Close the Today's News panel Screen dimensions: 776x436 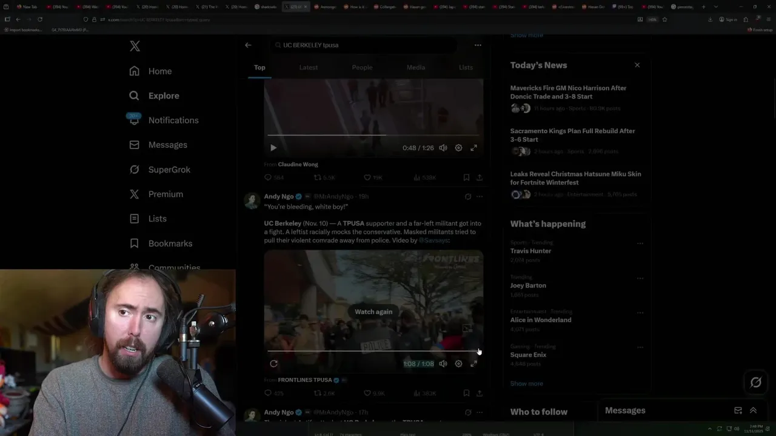(637, 65)
